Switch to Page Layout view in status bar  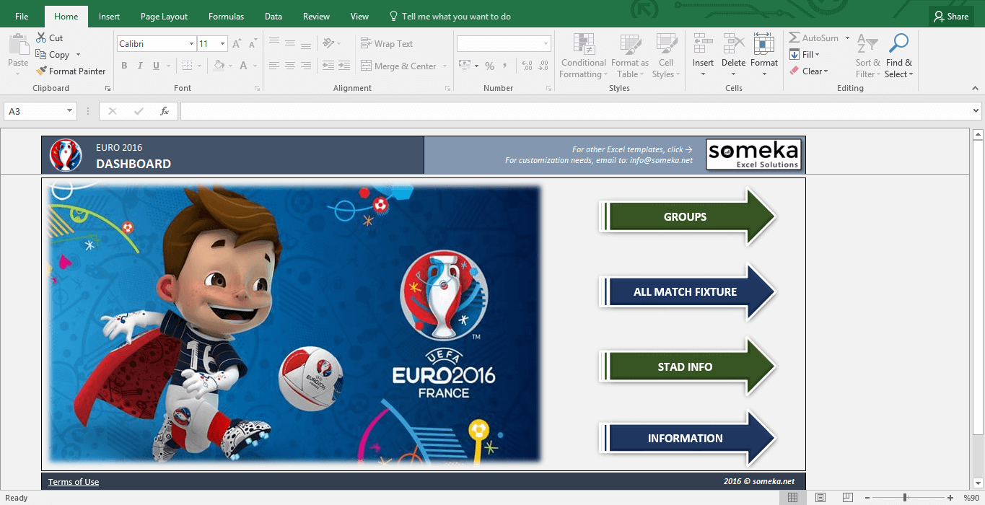tap(820, 498)
